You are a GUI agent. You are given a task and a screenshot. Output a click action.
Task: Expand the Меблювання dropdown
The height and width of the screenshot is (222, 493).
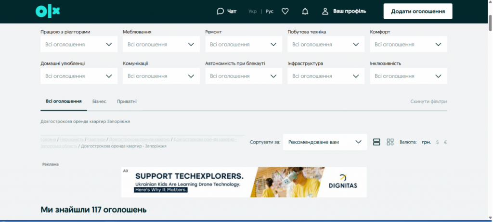click(x=161, y=44)
